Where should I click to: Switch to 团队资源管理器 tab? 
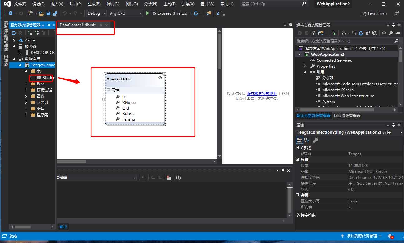[347, 116]
